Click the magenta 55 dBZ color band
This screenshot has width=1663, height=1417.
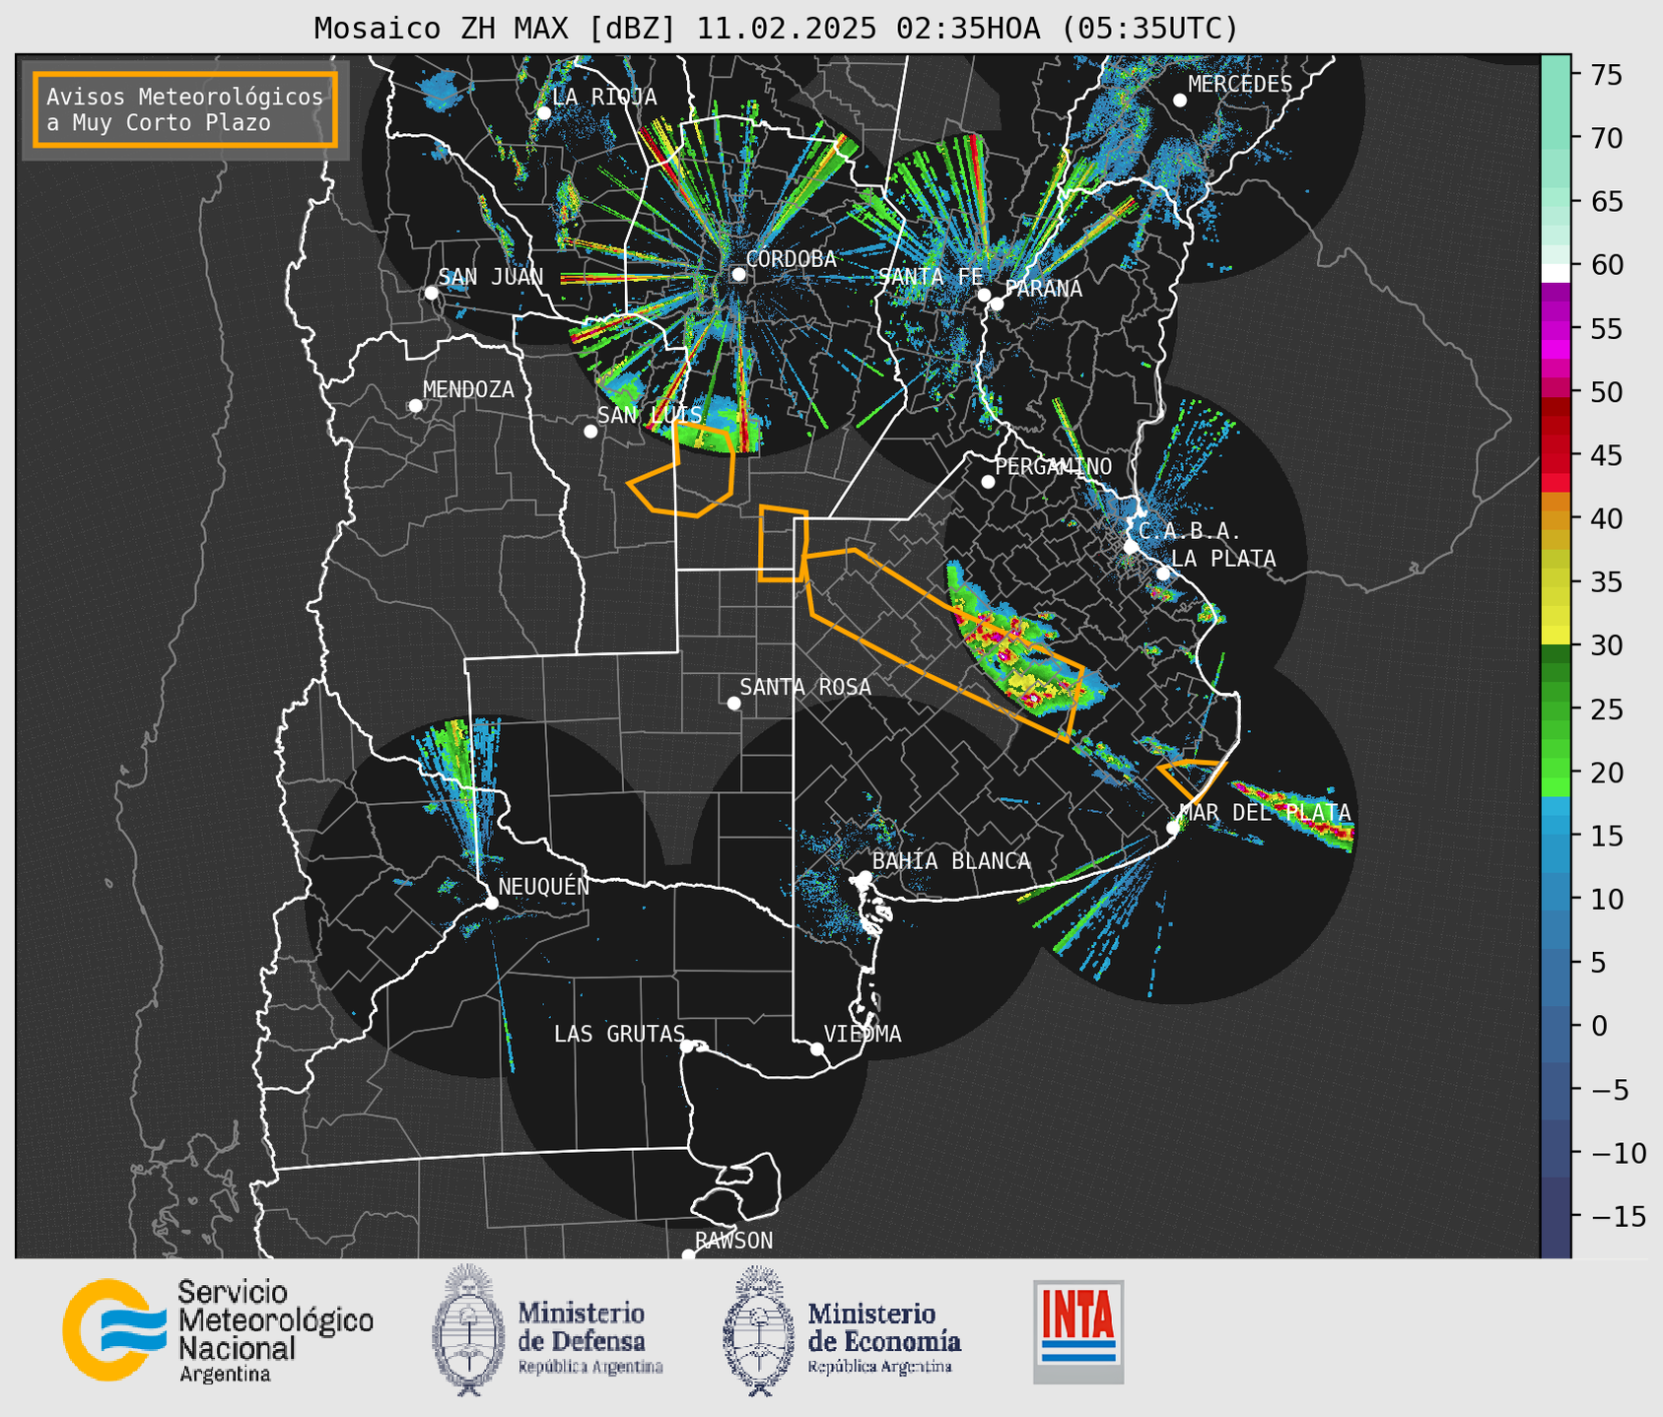(1556, 329)
